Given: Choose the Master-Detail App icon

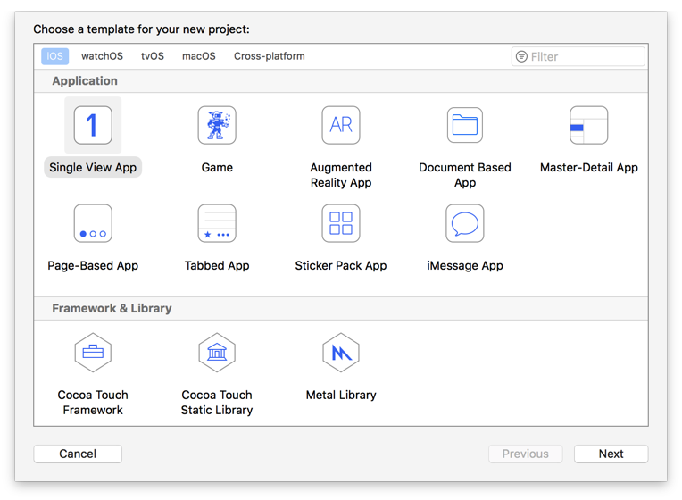Looking at the screenshot, I should 589,125.
